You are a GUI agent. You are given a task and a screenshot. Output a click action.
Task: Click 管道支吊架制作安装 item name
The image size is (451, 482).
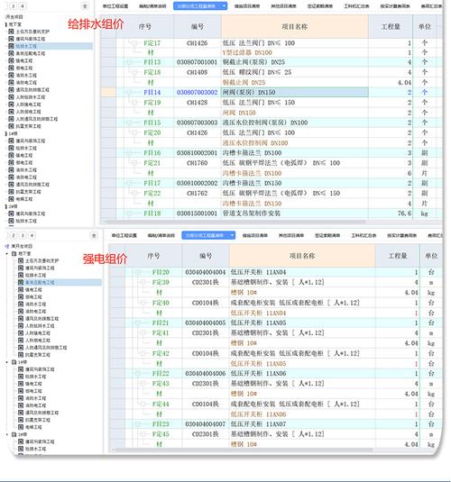point(252,214)
